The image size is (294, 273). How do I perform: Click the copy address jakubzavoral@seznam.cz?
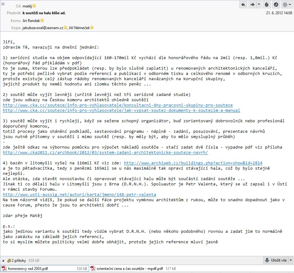pos(43,28)
